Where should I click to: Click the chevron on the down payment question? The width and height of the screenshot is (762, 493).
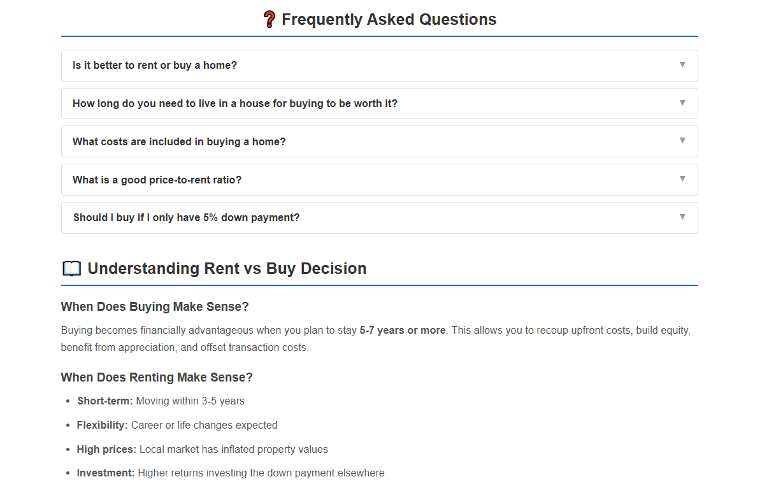(x=682, y=217)
